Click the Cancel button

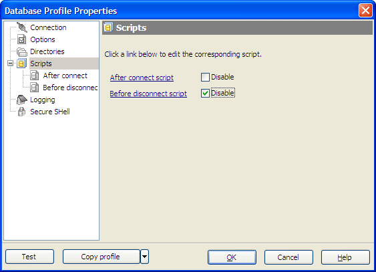tap(289, 257)
